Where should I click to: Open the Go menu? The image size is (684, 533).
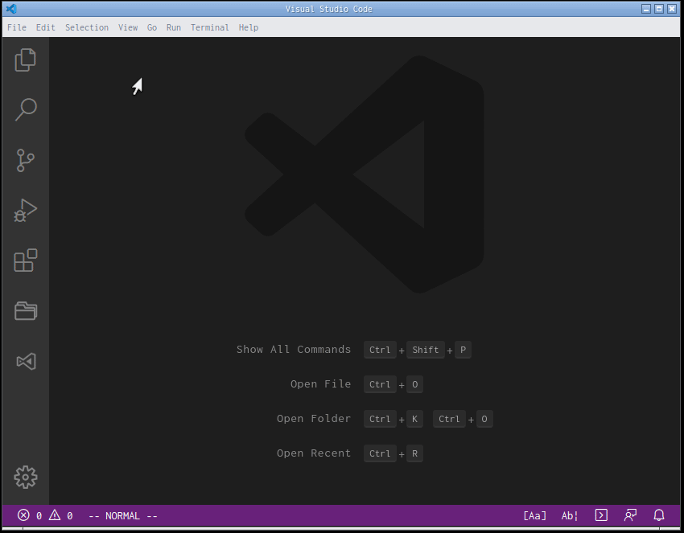click(x=152, y=27)
